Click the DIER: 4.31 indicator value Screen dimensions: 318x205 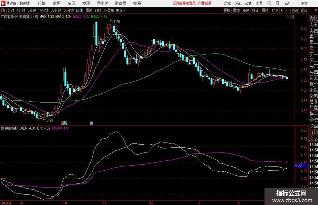(x=28, y=128)
